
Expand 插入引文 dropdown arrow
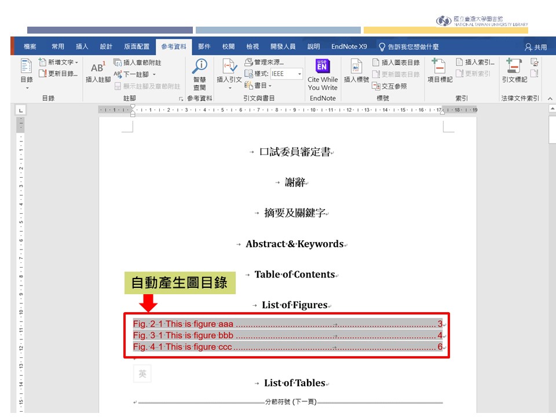click(x=230, y=87)
